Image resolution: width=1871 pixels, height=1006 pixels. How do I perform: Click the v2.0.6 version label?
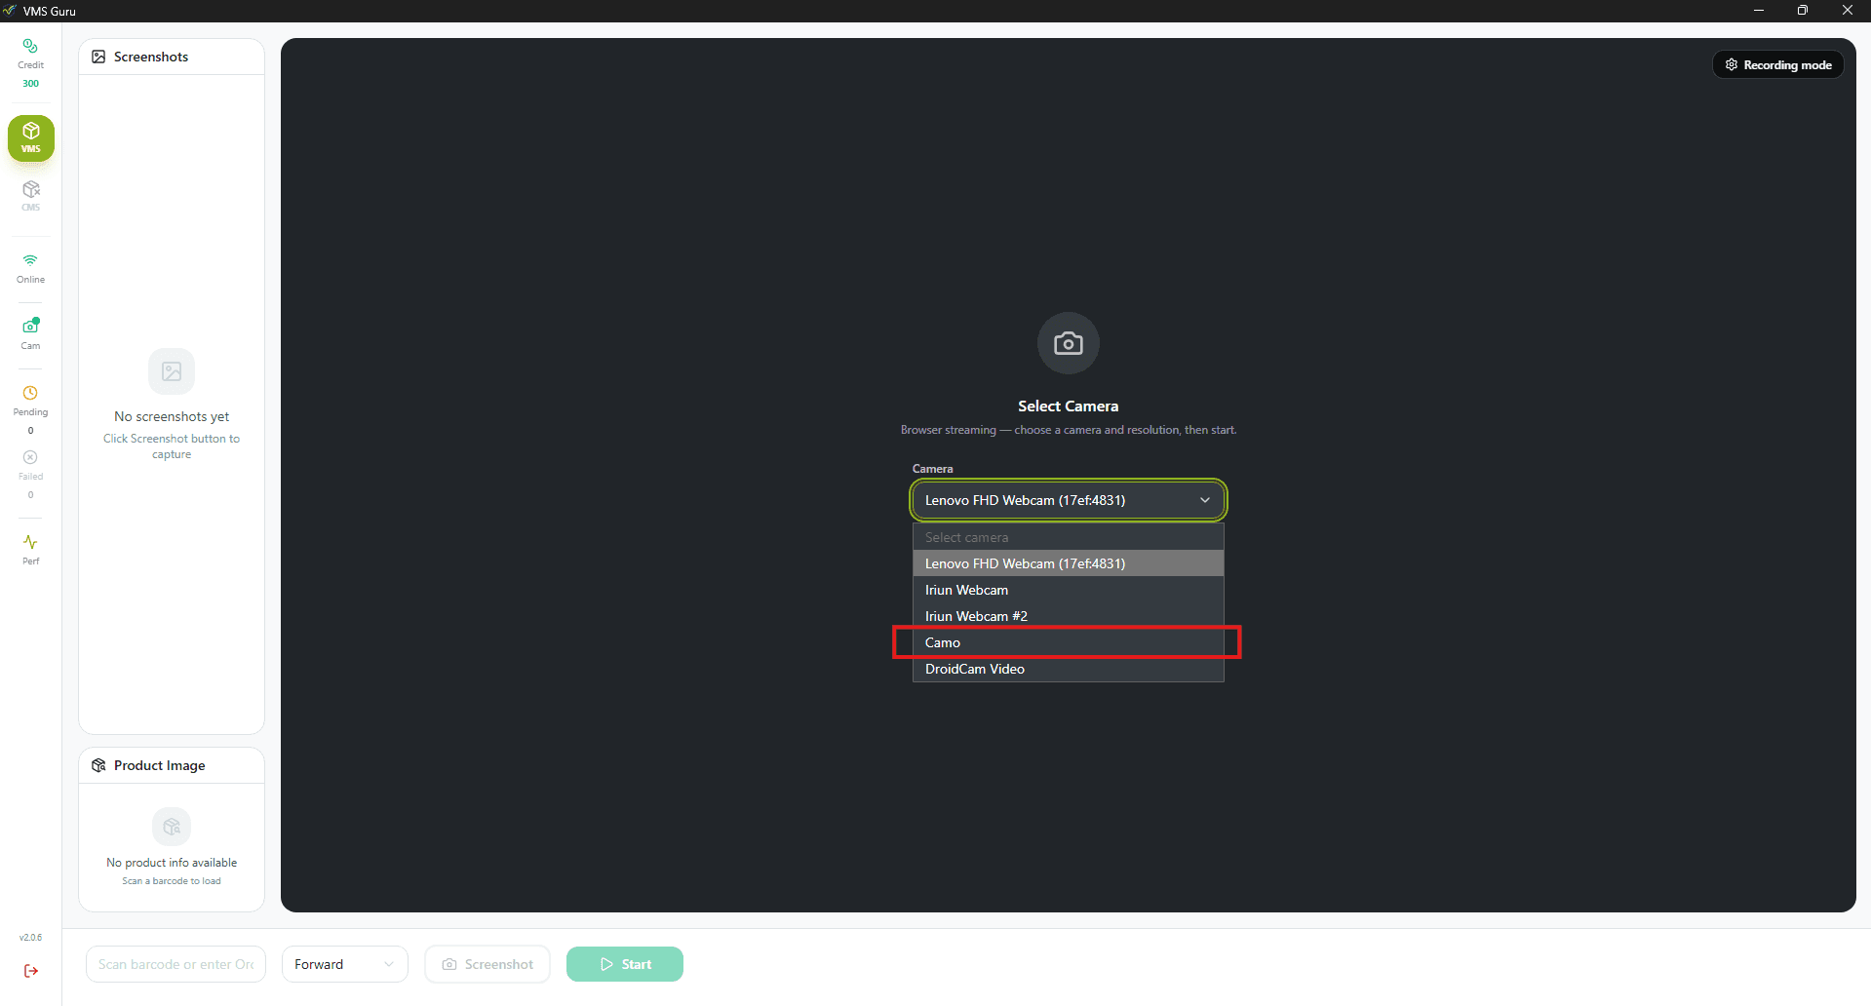point(30,938)
